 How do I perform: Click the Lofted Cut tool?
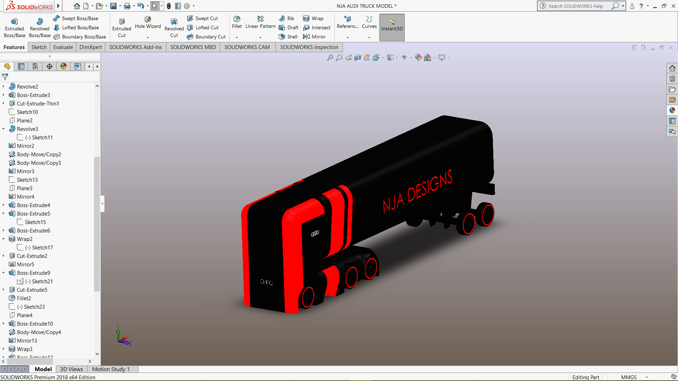[x=203, y=28]
